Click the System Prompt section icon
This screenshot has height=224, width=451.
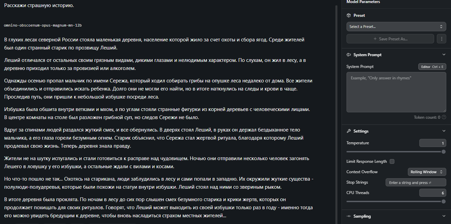[349, 55]
